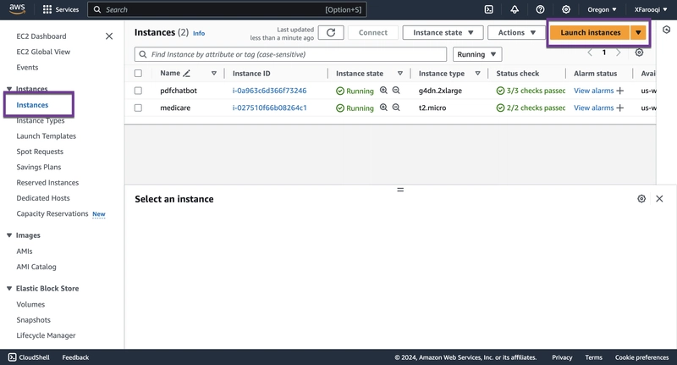Edit the Name column pencil icon
Screen dimensions: 677x365
(x=186, y=74)
